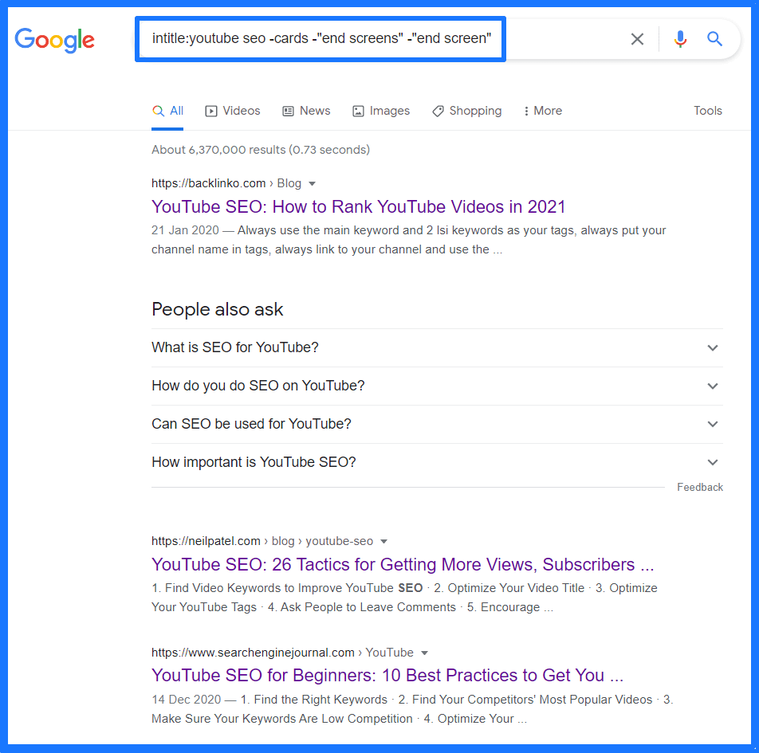Image resolution: width=759 pixels, height=753 pixels.
Task: Click the "People also ask" heading
Action: 218,310
